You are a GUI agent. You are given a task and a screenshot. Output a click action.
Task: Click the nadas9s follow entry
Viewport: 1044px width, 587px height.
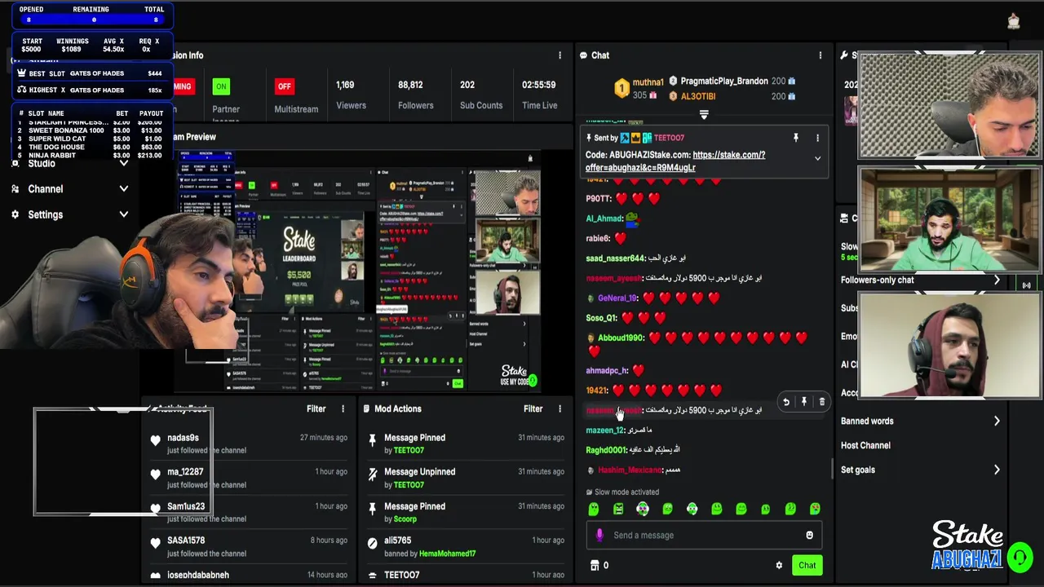(x=248, y=444)
